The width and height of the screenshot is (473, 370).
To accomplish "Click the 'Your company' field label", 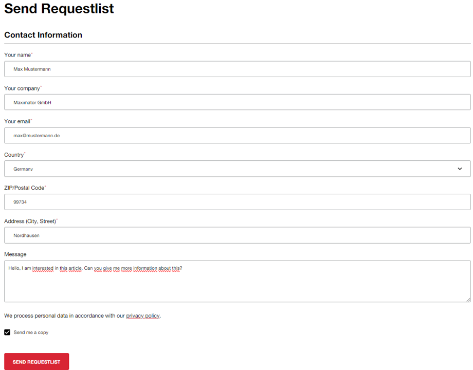I will (x=22, y=88).
